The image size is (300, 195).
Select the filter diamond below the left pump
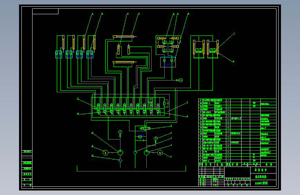pos(120,160)
